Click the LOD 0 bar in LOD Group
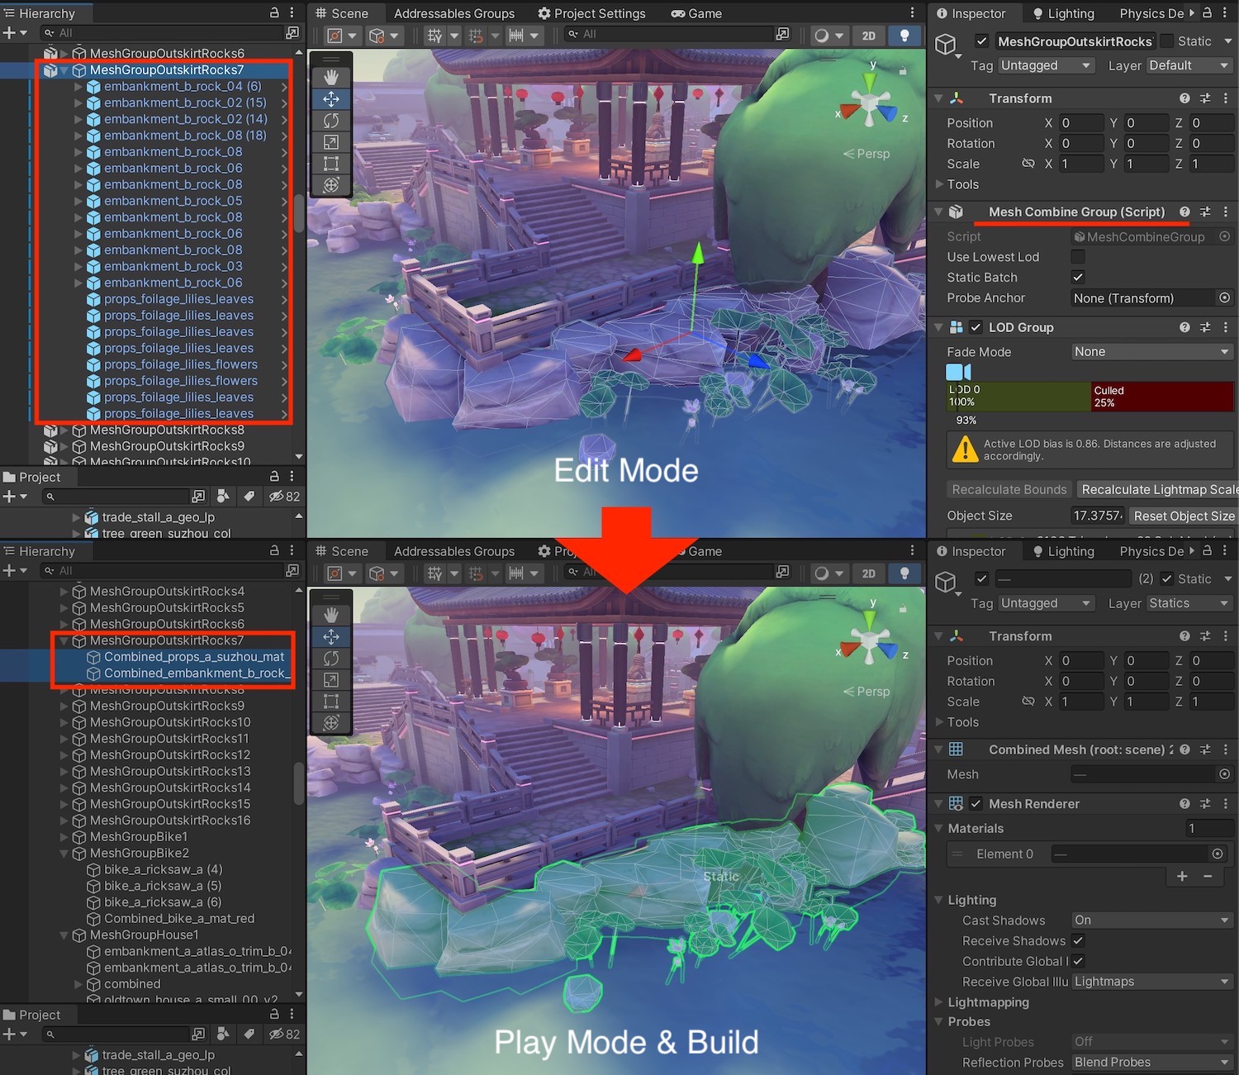This screenshot has height=1075, width=1239. click(x=1018, y=397)
